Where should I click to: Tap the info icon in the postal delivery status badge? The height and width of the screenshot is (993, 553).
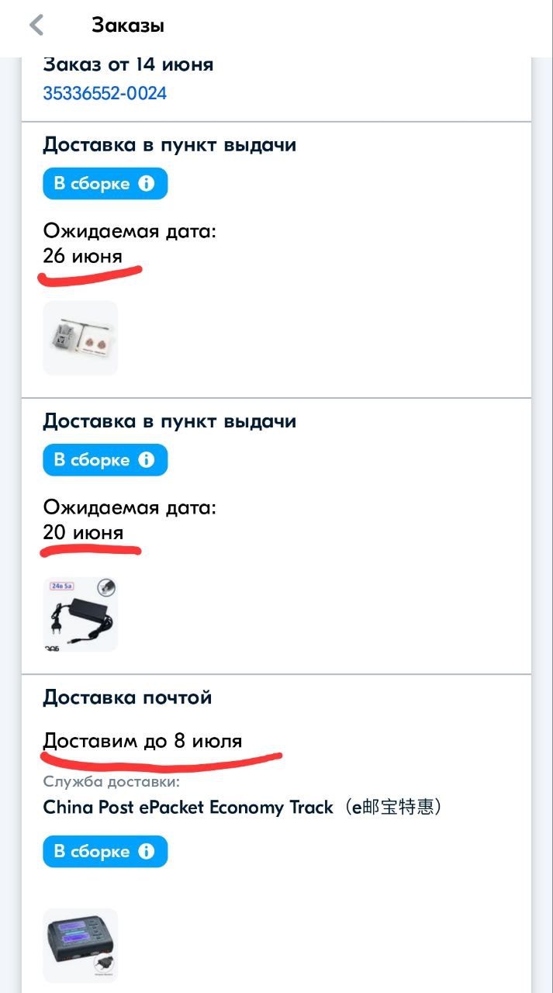[146, 851]
